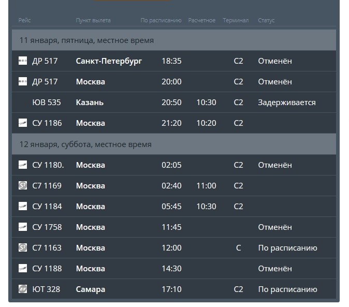This screenshot has height=307, width=349.
Task: Open flight ЮВ 535 from Казань
Action: coord(174,103)
